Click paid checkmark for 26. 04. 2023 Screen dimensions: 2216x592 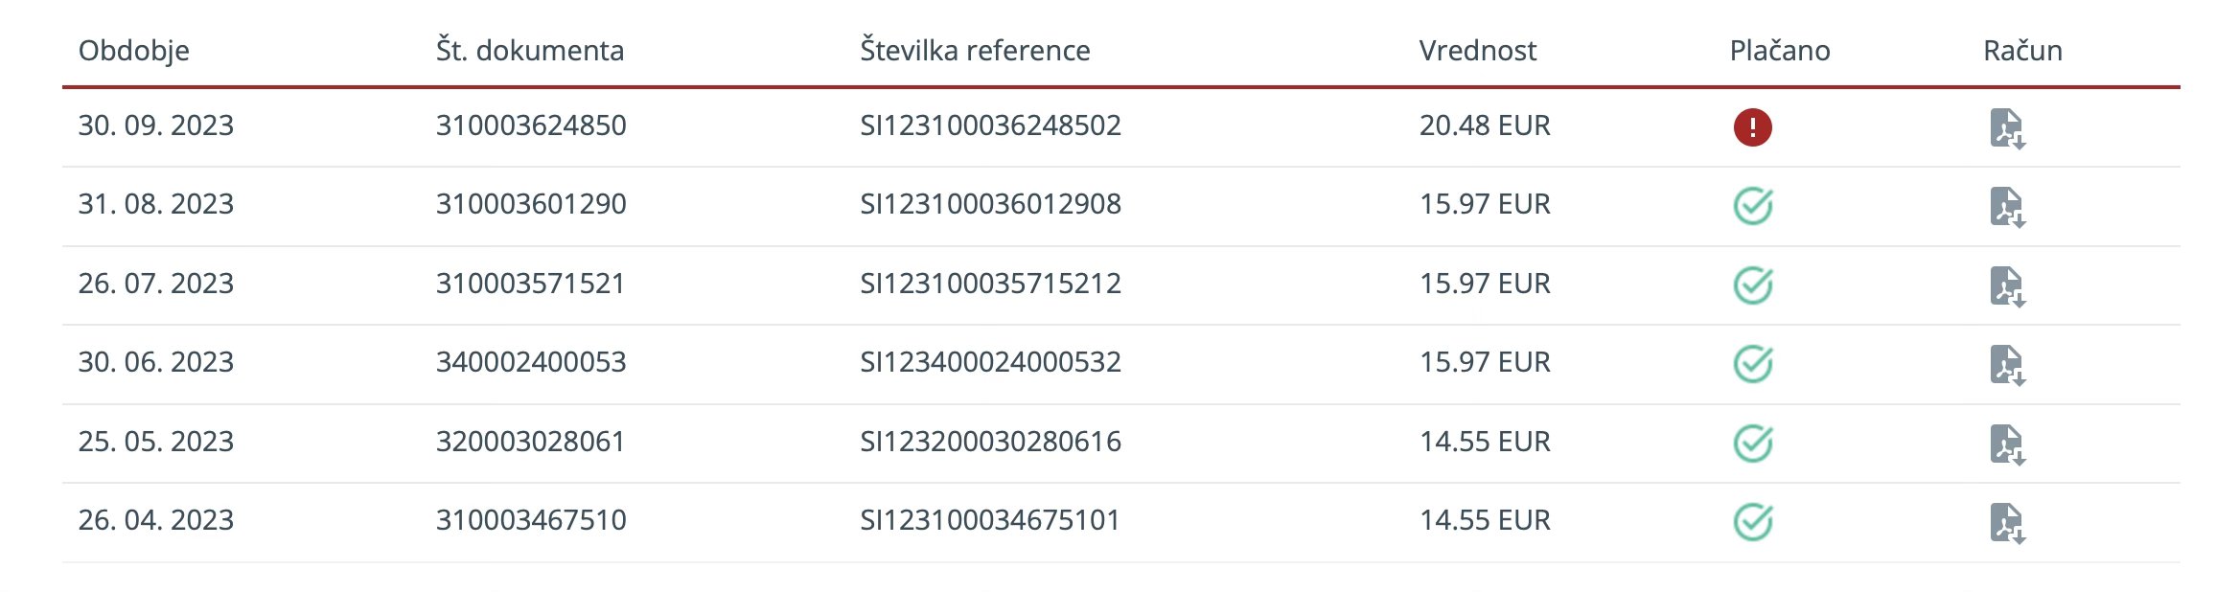[x=1752, y=521]
